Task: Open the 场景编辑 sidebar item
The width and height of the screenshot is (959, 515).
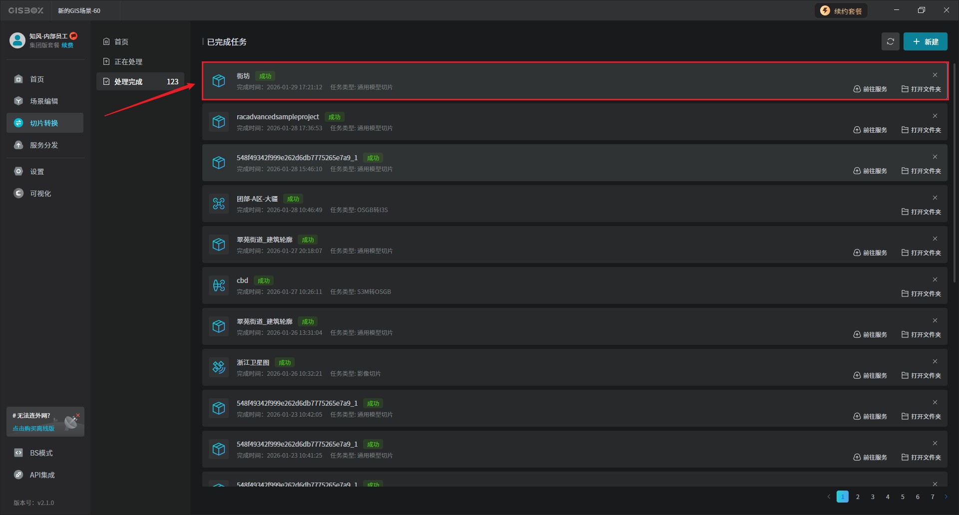Action: 44,101
